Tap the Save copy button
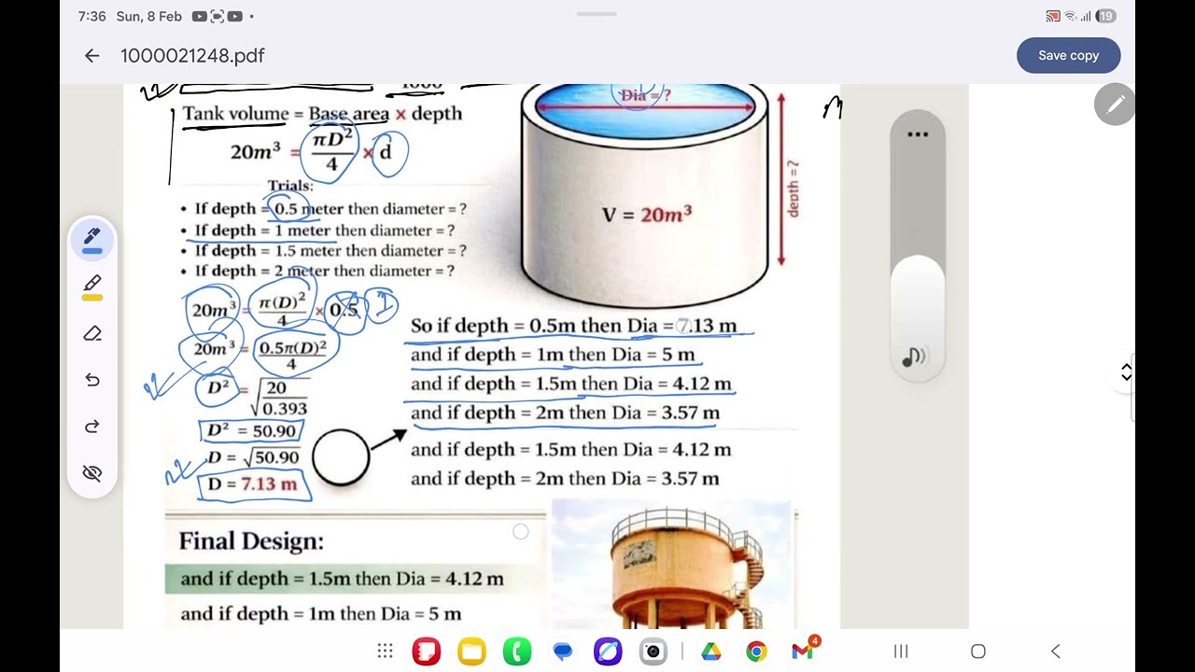 [x=1068, y=56]
